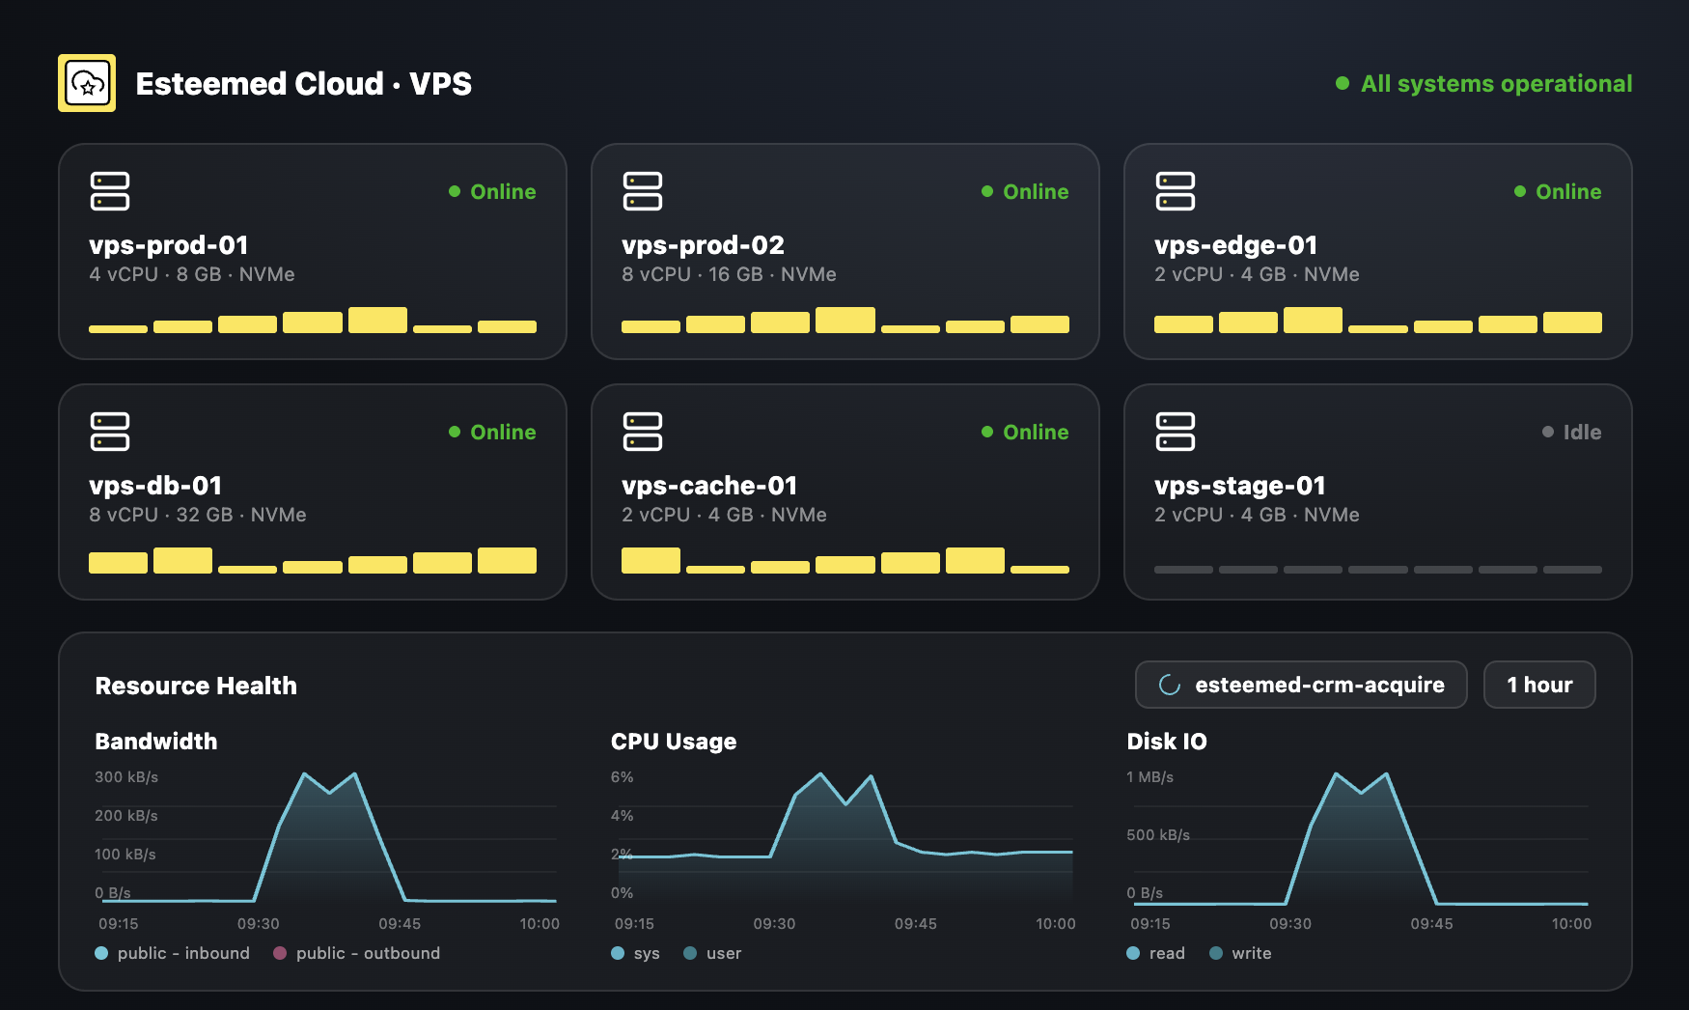1689x1010 pixels.
Task: Select the vps-cache-01 server icon
Action: pos(643,432)
